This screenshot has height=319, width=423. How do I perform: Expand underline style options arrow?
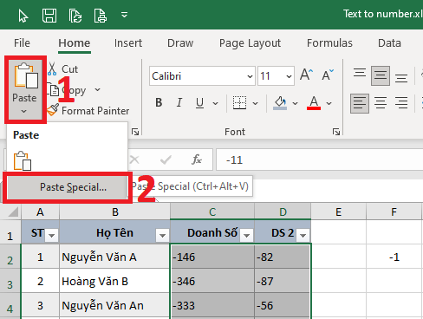click(x=215, y=103)
